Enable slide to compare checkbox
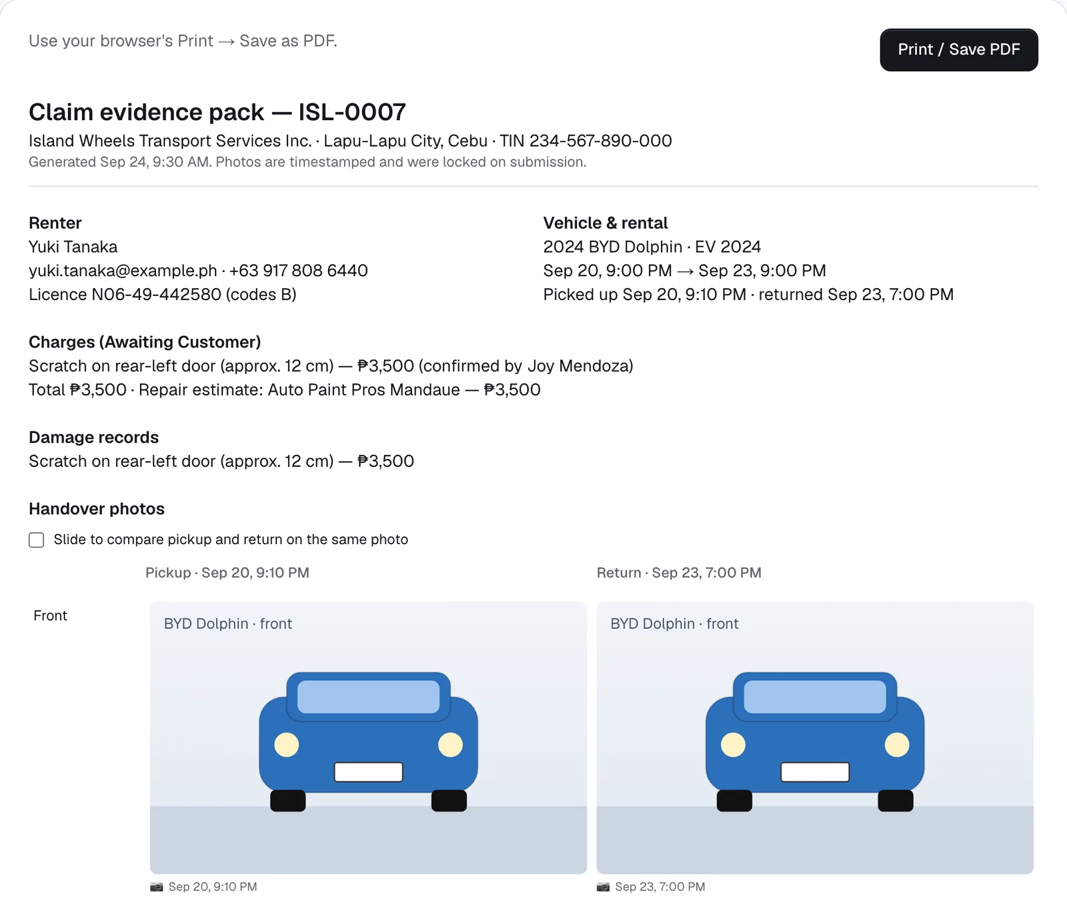 point(37,540)
